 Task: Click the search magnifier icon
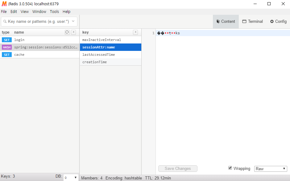click(5, 22)
